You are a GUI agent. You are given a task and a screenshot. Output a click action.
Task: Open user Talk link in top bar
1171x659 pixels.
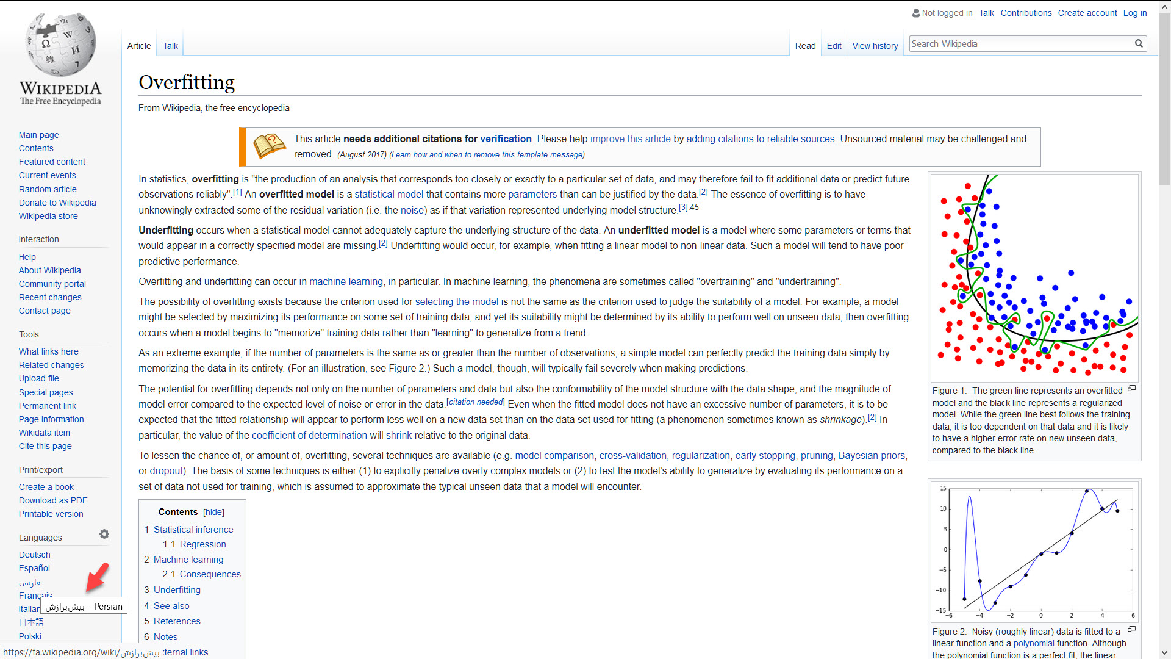986,13
